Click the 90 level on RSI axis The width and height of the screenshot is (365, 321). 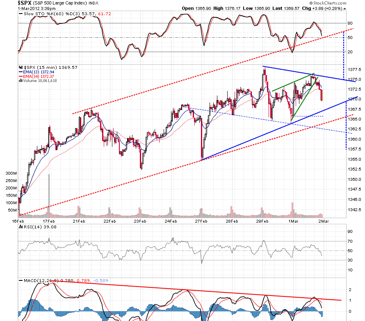coord(350,232)
